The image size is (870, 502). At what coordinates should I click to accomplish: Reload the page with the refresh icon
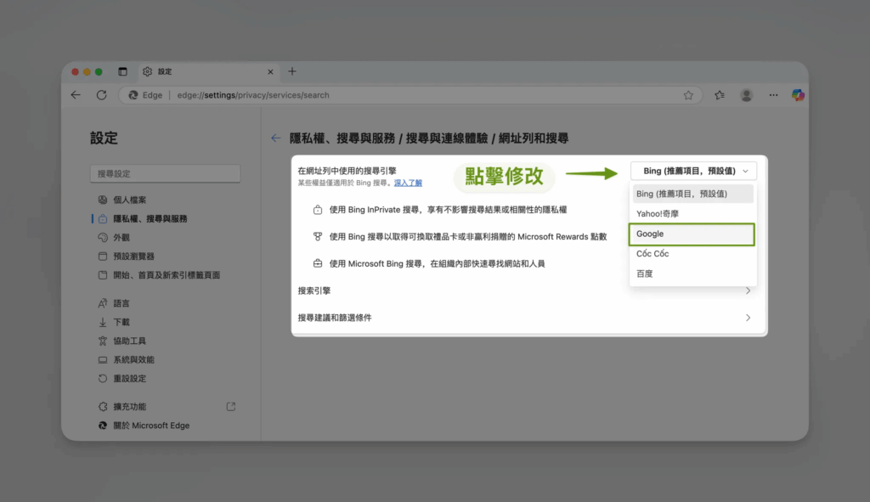point(102,95)
